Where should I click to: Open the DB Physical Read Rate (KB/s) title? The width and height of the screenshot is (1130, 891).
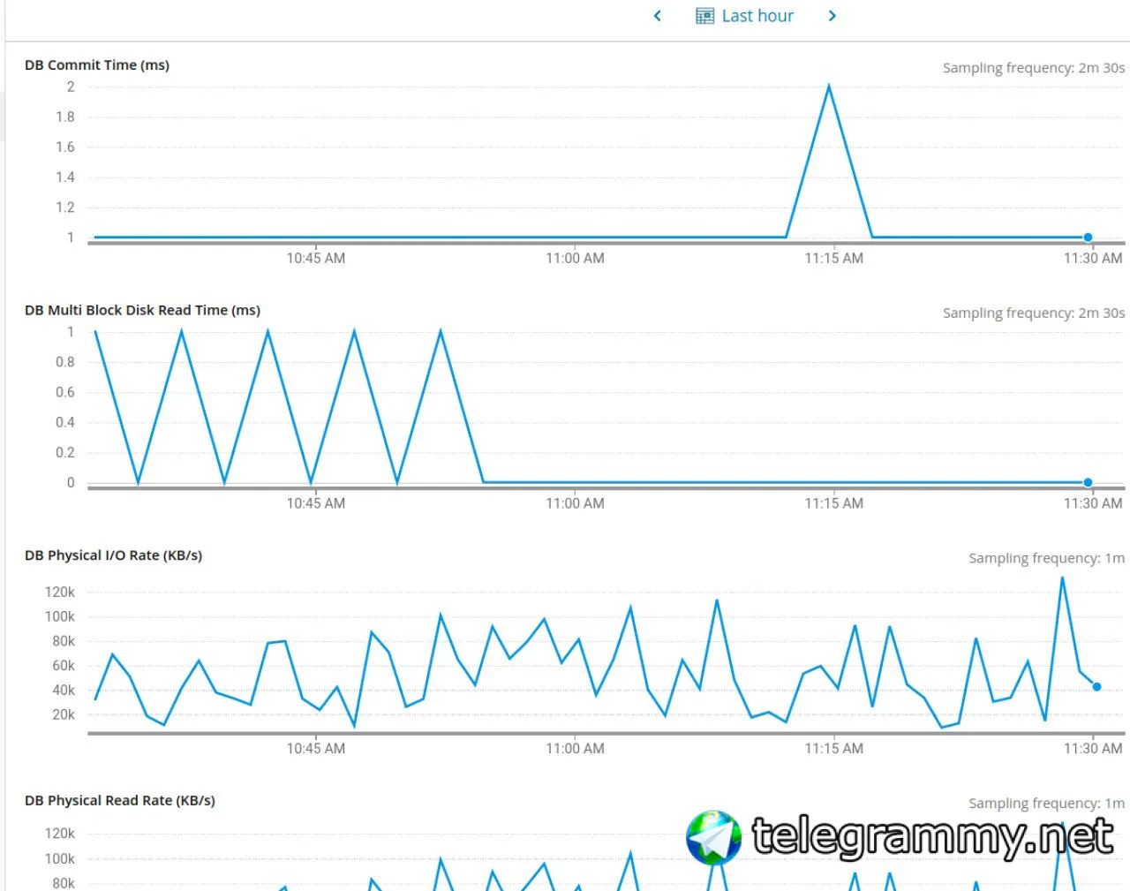pos(120,801)
